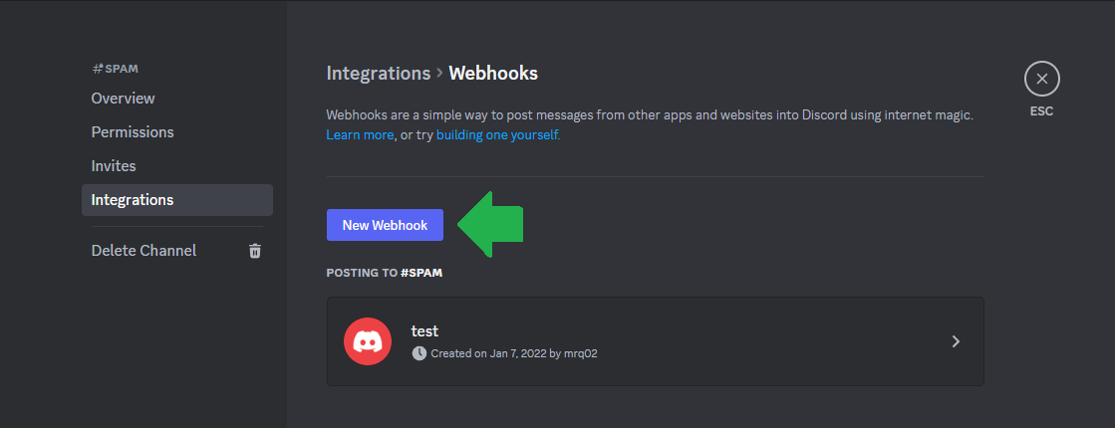Image resolution: width=1115 pixels, height=428 pixels.
Task: Click the hash icon in the SPAM header
Action: coord(97,70)
